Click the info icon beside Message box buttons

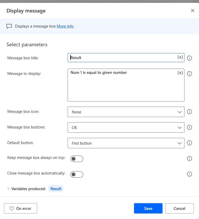(189, 127)
